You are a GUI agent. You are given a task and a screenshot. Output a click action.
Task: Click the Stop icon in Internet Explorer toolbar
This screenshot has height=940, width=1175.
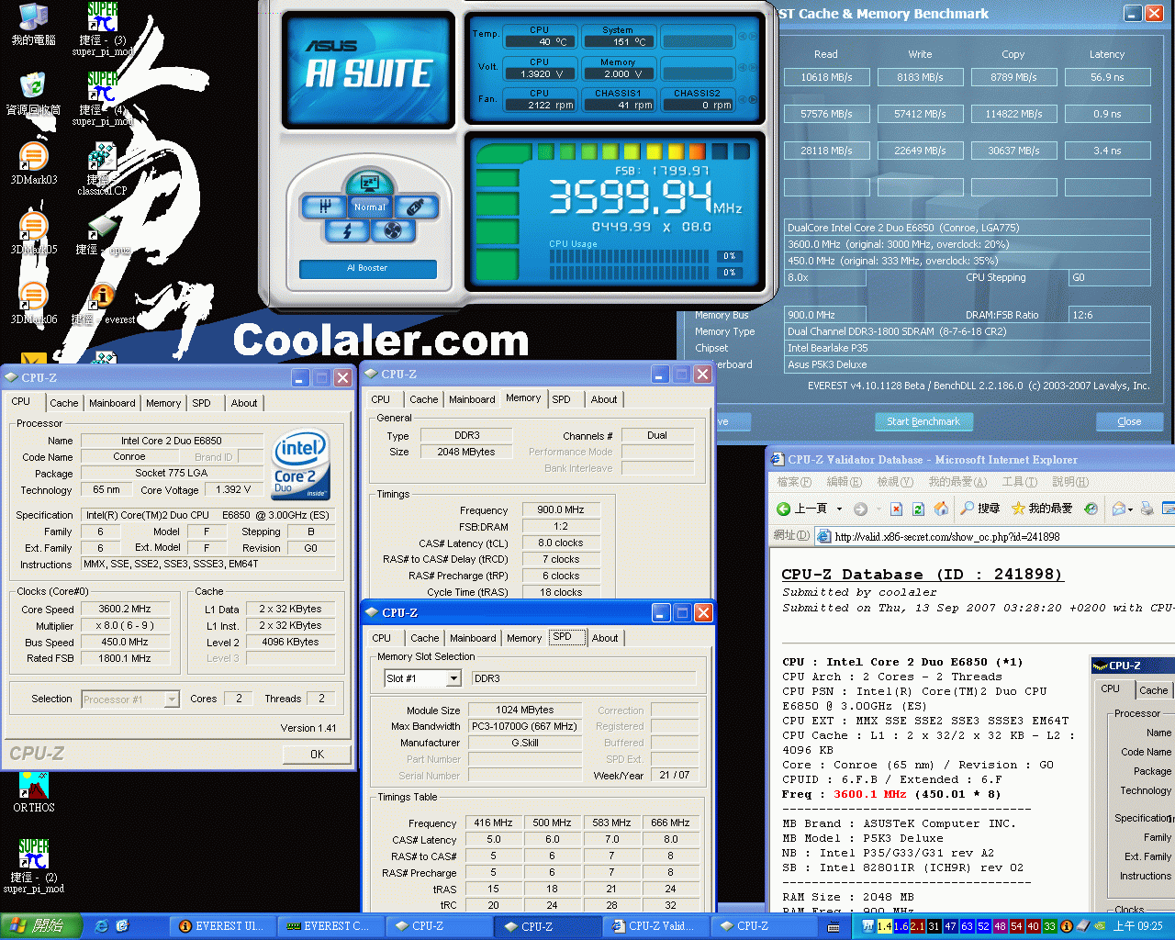tap(896, 509)
